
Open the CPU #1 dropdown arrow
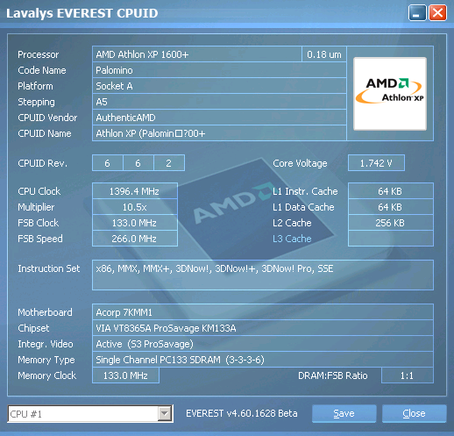pyautogui.click(x=165, y=413)
